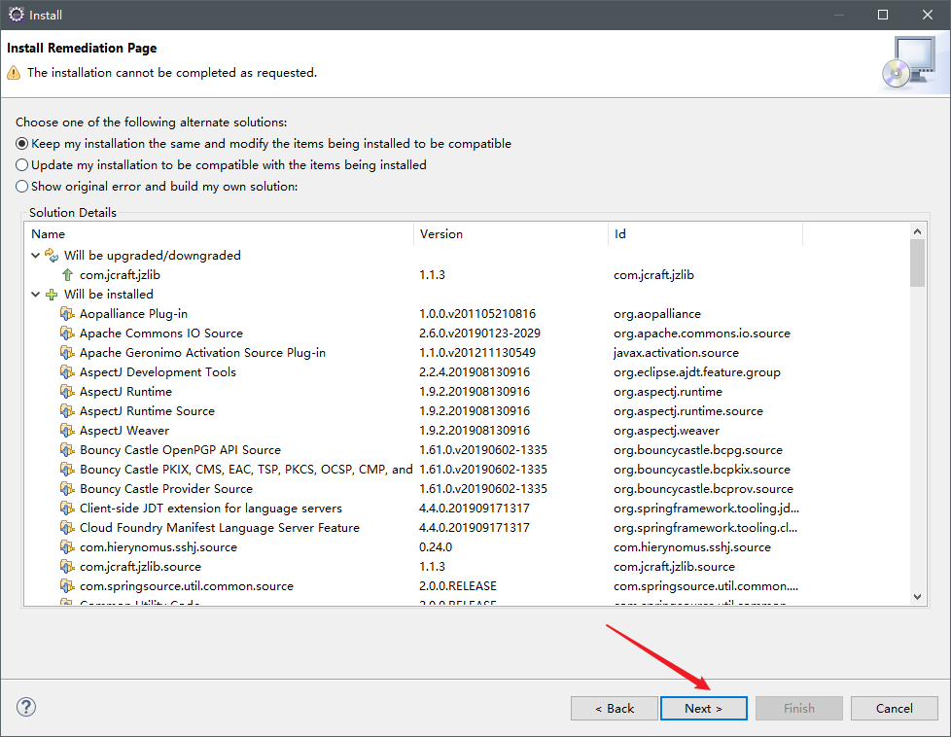Click id text 'javax.activation.source'

[676, 352]
